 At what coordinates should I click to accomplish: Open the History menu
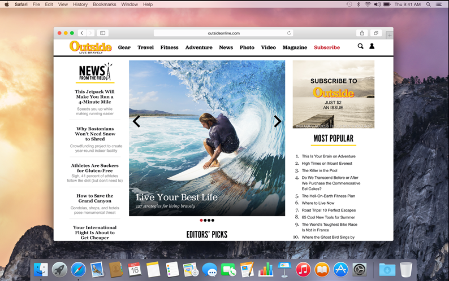80,5
